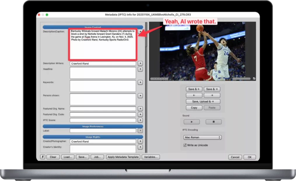Open the IPTC Scene dropdown
This screenshot has height=181, width=296.
tap(140, 120)
